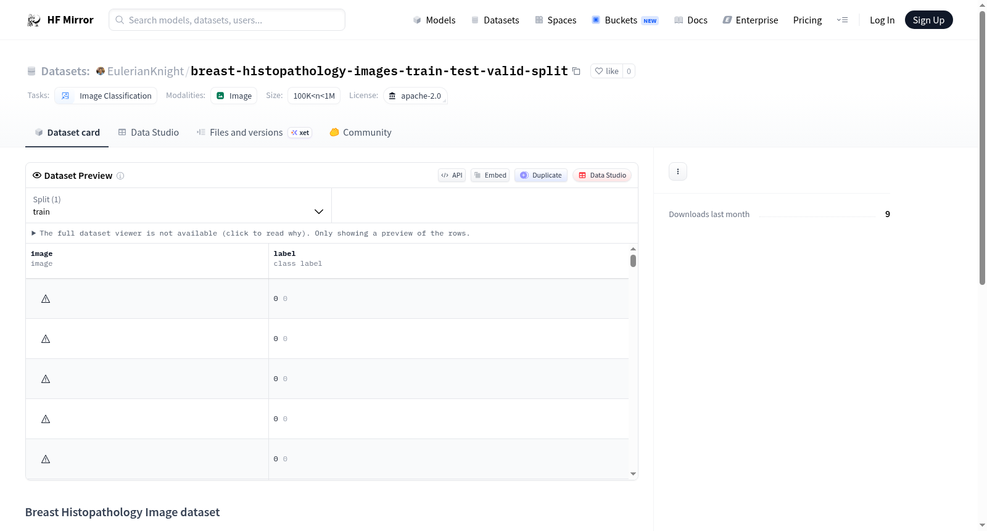
Task: Open the Buckets page
Action: [625, 20]
